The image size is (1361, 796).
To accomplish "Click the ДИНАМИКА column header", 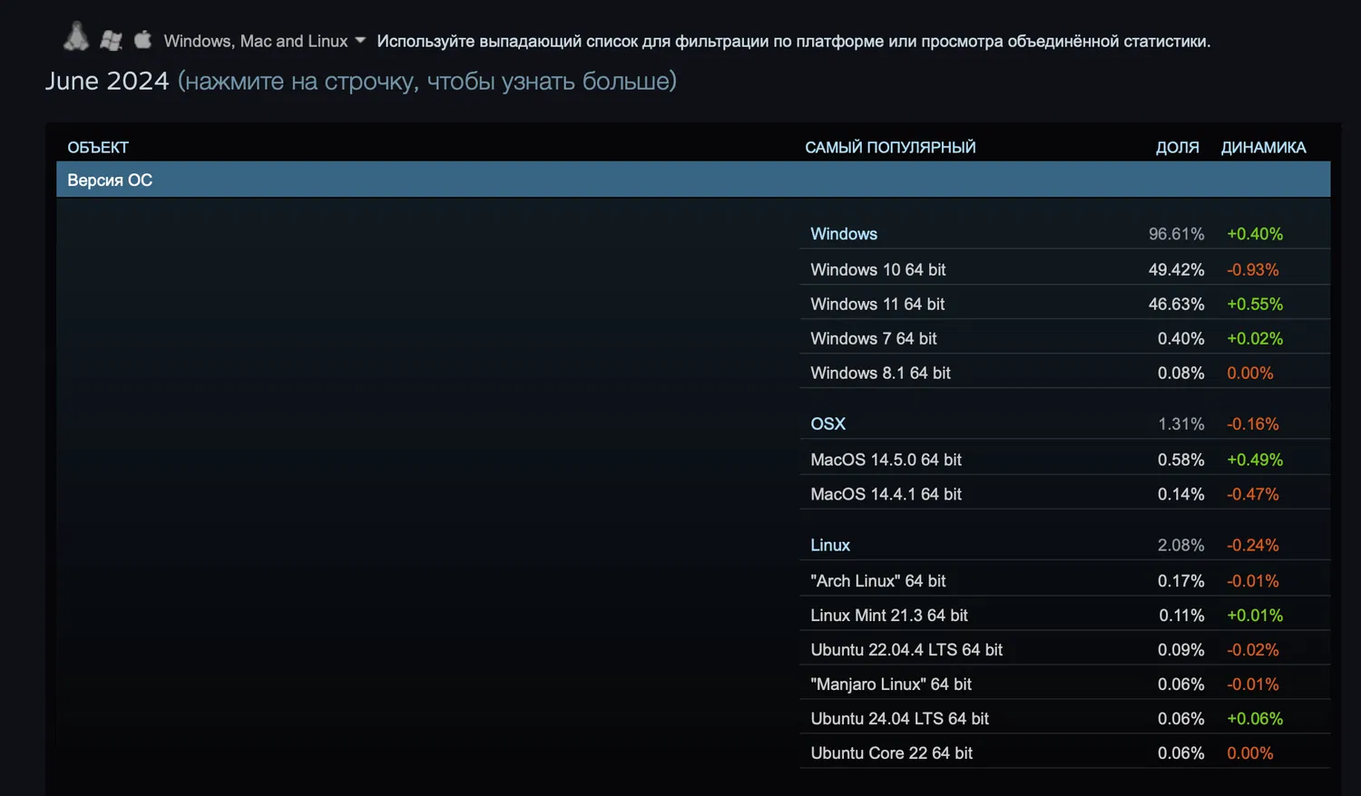I will pyautogui.click(x=1263, y=147).
